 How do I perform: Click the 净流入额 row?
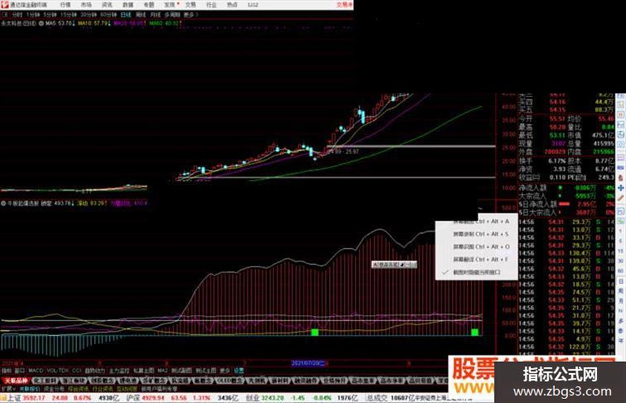(x=566, y=187)
